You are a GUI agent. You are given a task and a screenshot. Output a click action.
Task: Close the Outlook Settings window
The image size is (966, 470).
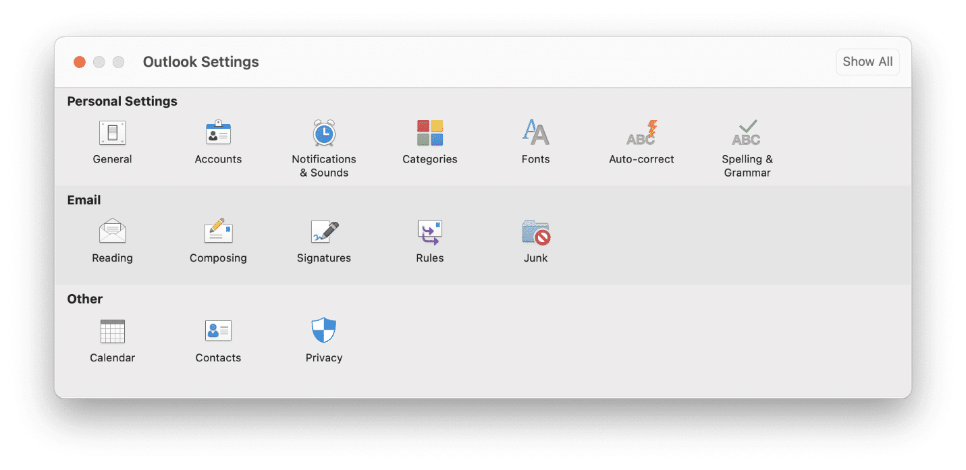[x=79, y=61]
